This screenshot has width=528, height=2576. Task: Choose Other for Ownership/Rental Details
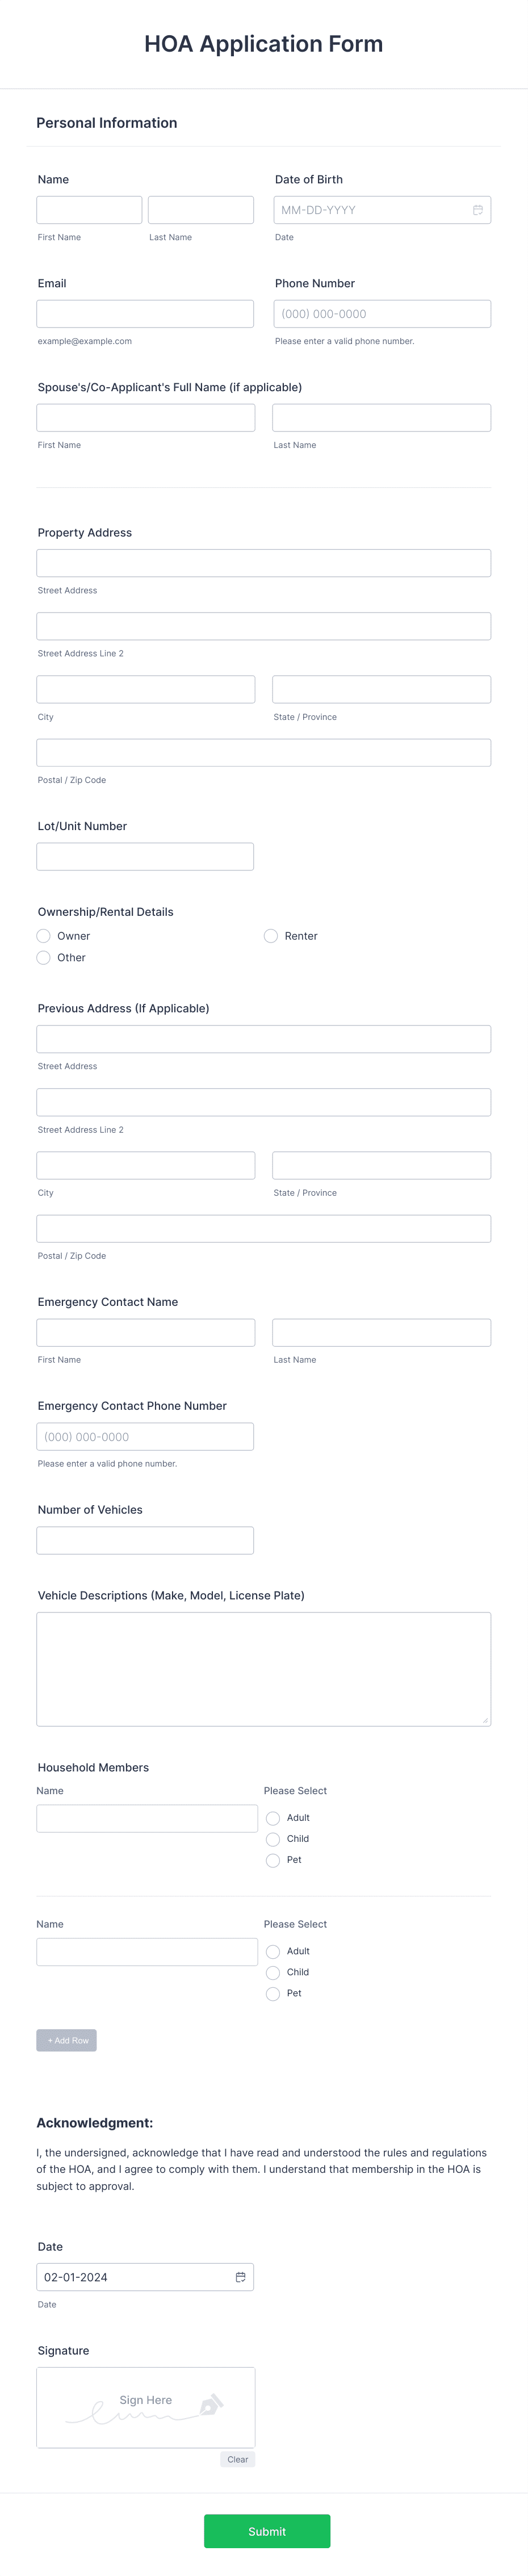point(43,957)
